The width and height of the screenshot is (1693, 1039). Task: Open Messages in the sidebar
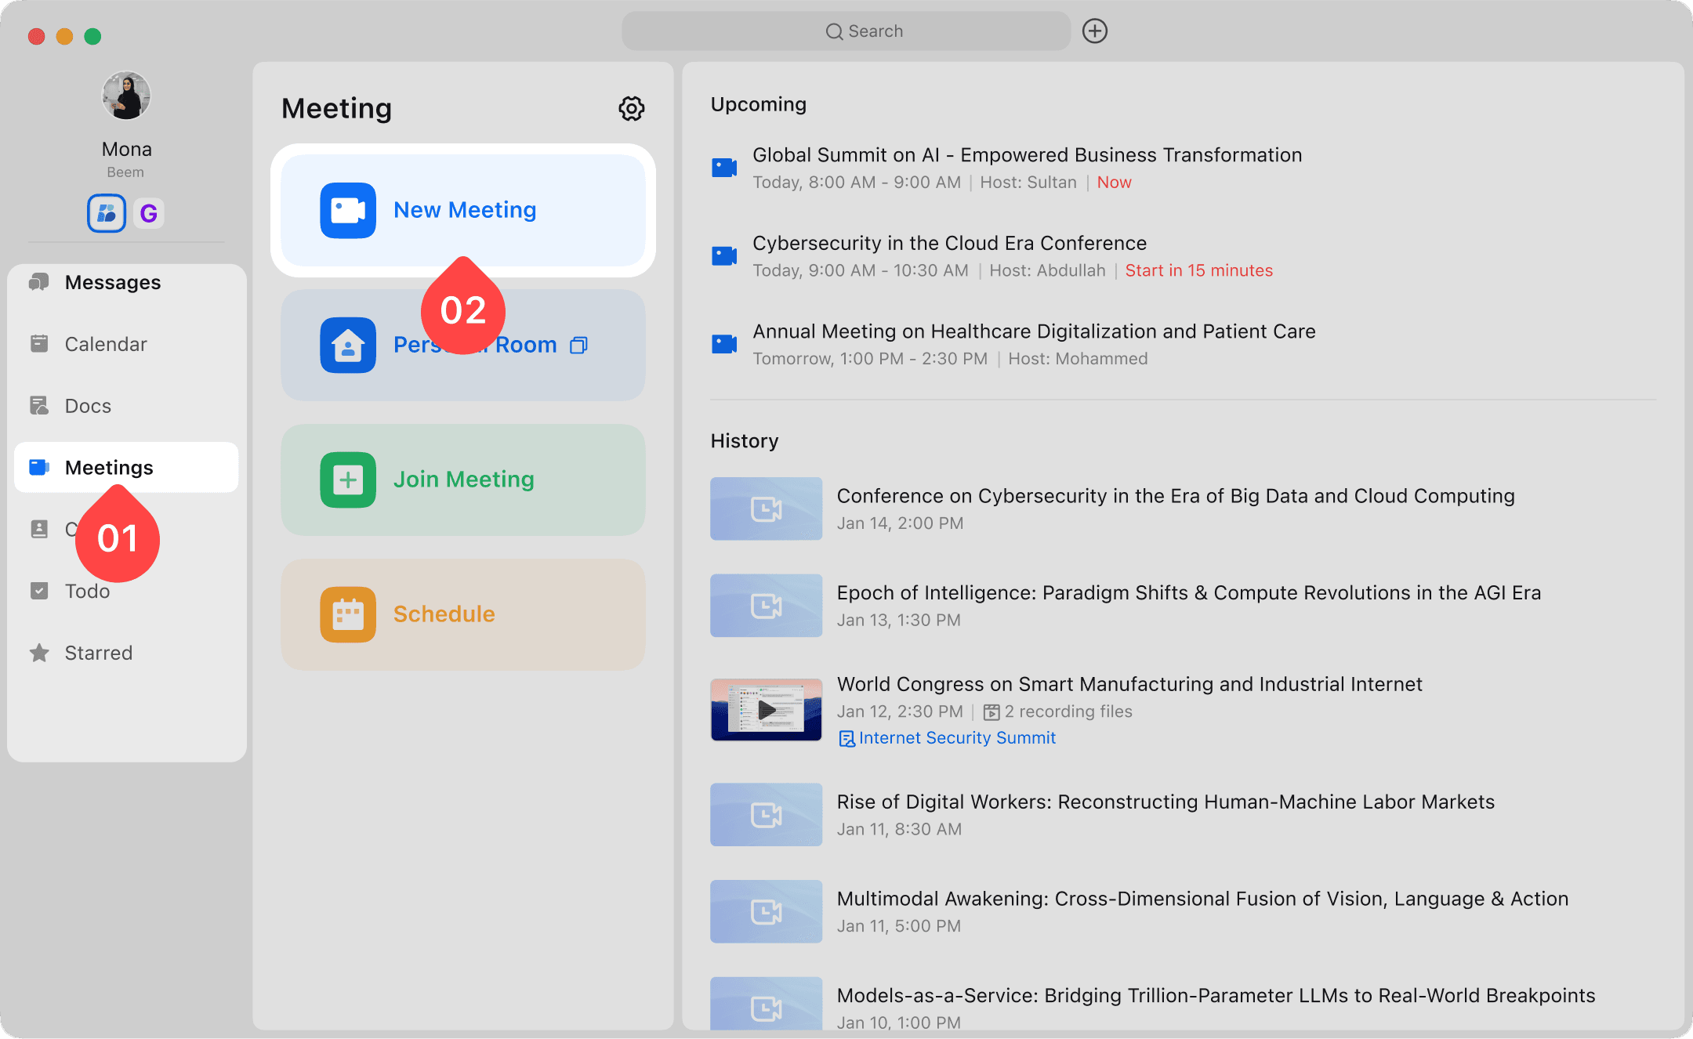point(112,283)
